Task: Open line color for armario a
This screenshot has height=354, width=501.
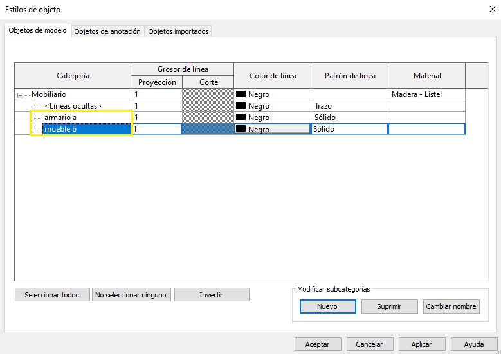Action: point(273,118)
